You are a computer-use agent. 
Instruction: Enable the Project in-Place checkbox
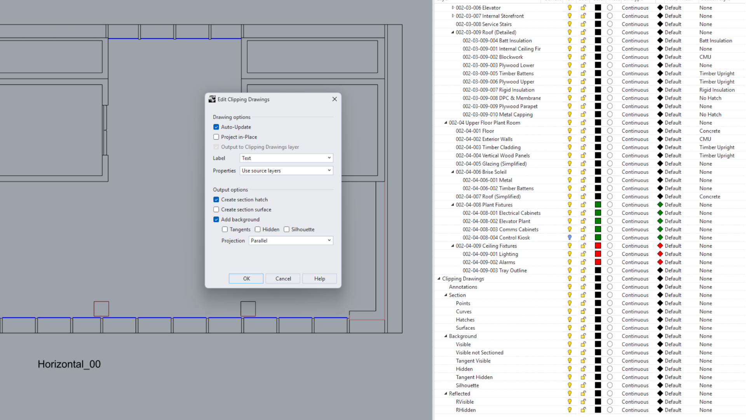pos(216,137)
